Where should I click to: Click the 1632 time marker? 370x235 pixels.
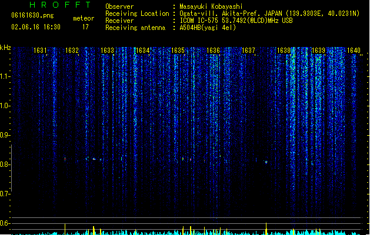[x=72, y=51]
